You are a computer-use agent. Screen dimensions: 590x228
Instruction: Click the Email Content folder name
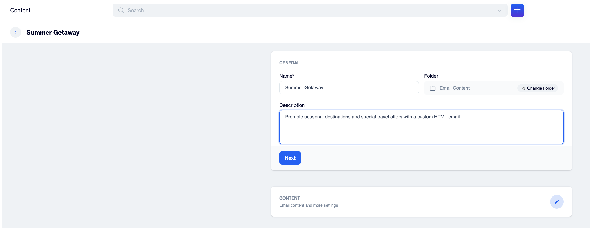454,88
